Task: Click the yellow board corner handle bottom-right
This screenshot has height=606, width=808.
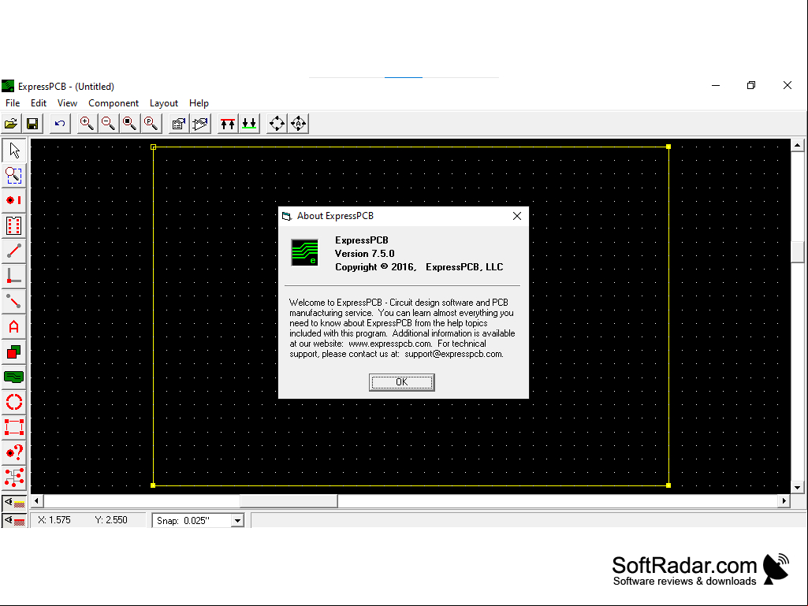Action: click(x=668, y=485)
